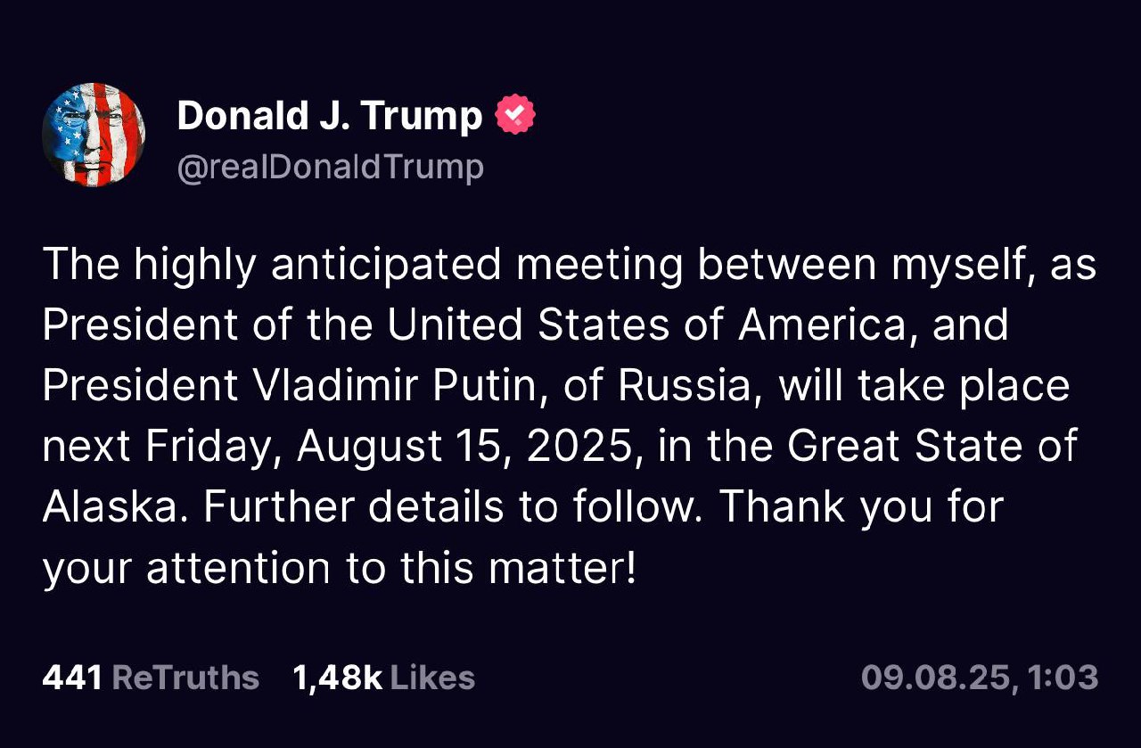Click the 441 ReTruths number
Image resolution: width=1141 pixels, height=748 pixels.
click(x=72, y=678)
